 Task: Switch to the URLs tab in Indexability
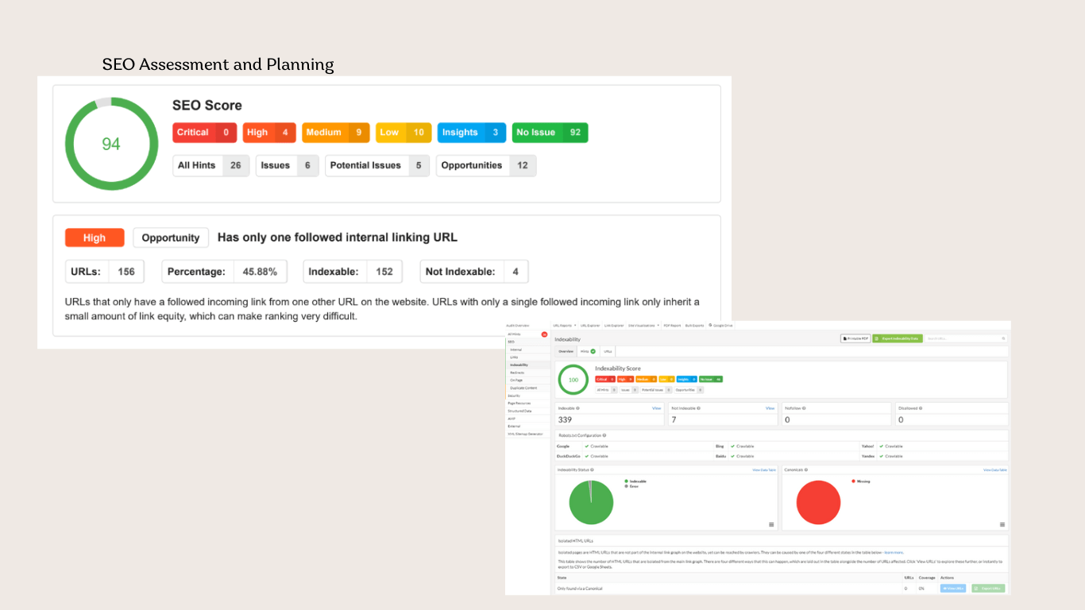pos(608,351)
